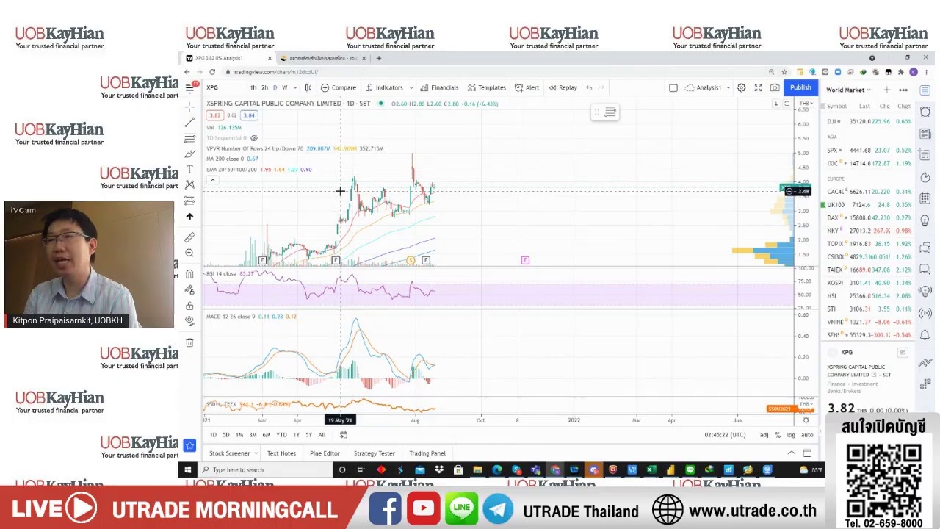The height and width of the screenshot is (529, 940).
Task: Select the Fibonacci retracement tool
Action: click(189, 138)
